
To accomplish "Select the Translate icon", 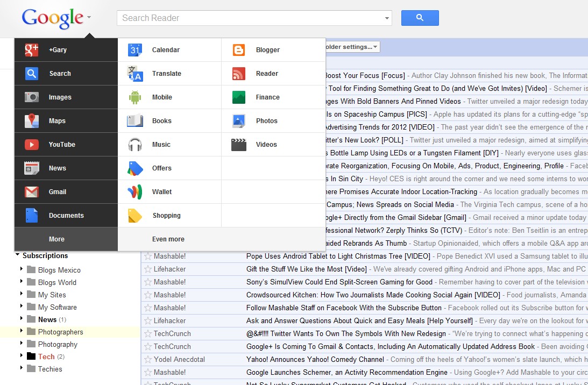I will click(134, 74).
